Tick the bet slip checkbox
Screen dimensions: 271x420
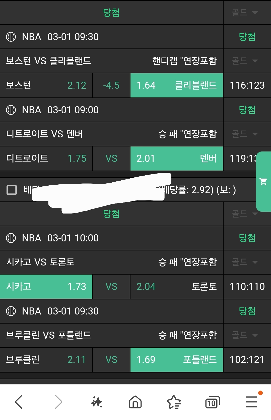click(12, 190)
